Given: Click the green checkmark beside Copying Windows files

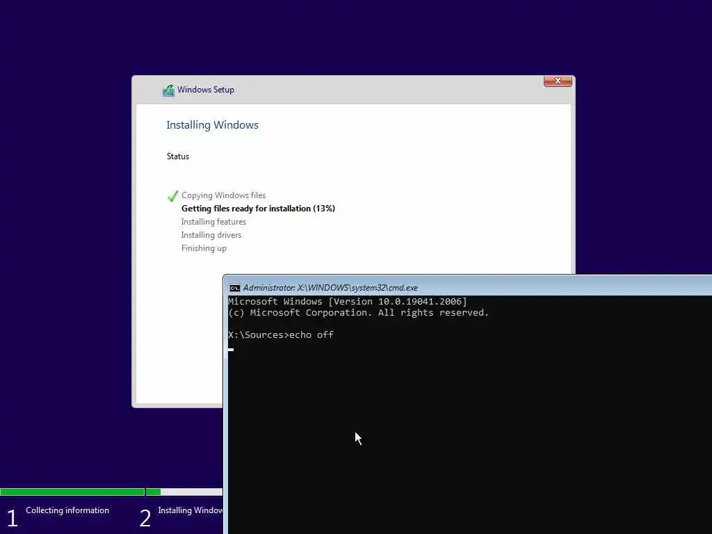Looking at the screenshot, I should point(172,195).
